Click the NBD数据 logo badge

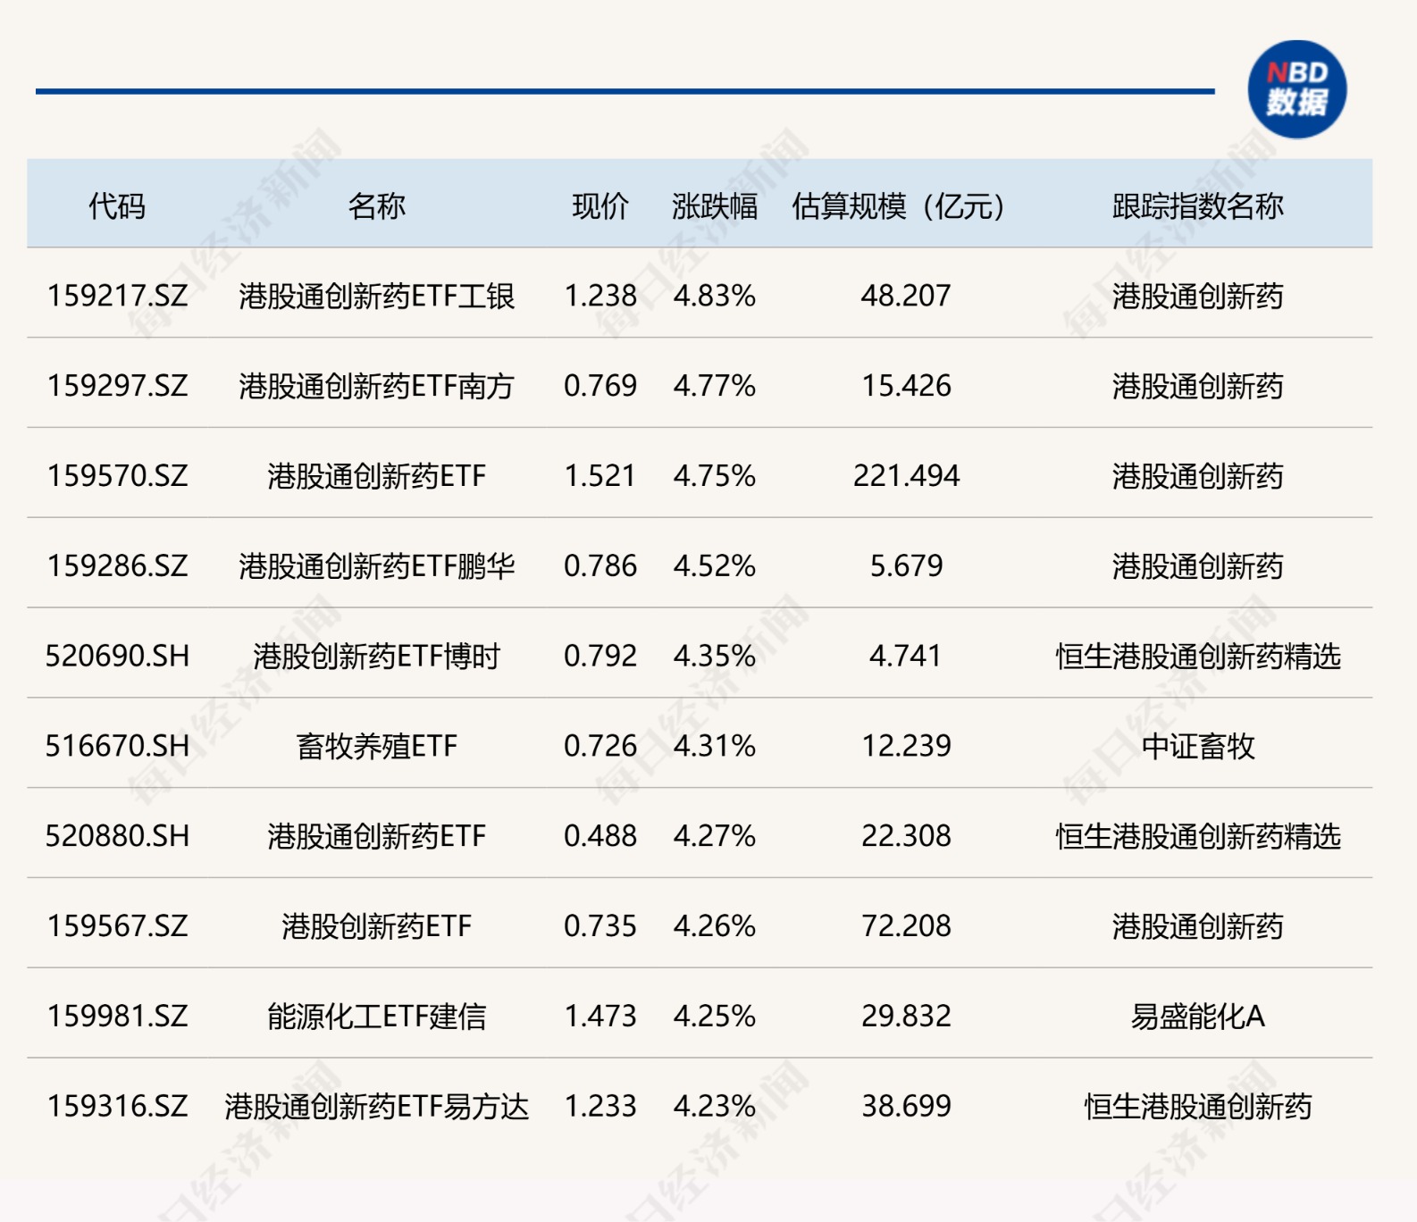point(1296,89)
